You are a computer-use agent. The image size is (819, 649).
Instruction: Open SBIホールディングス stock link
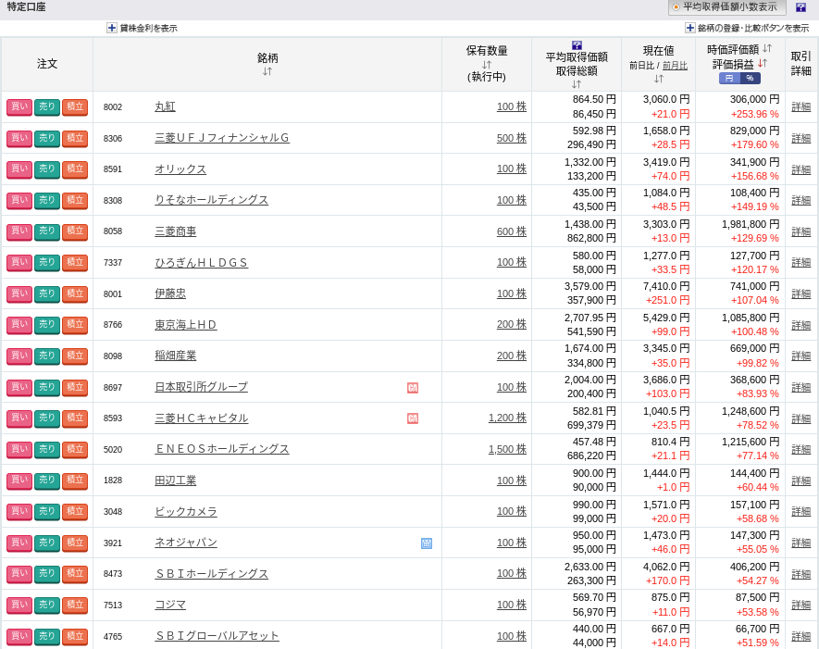pos(212,574)
